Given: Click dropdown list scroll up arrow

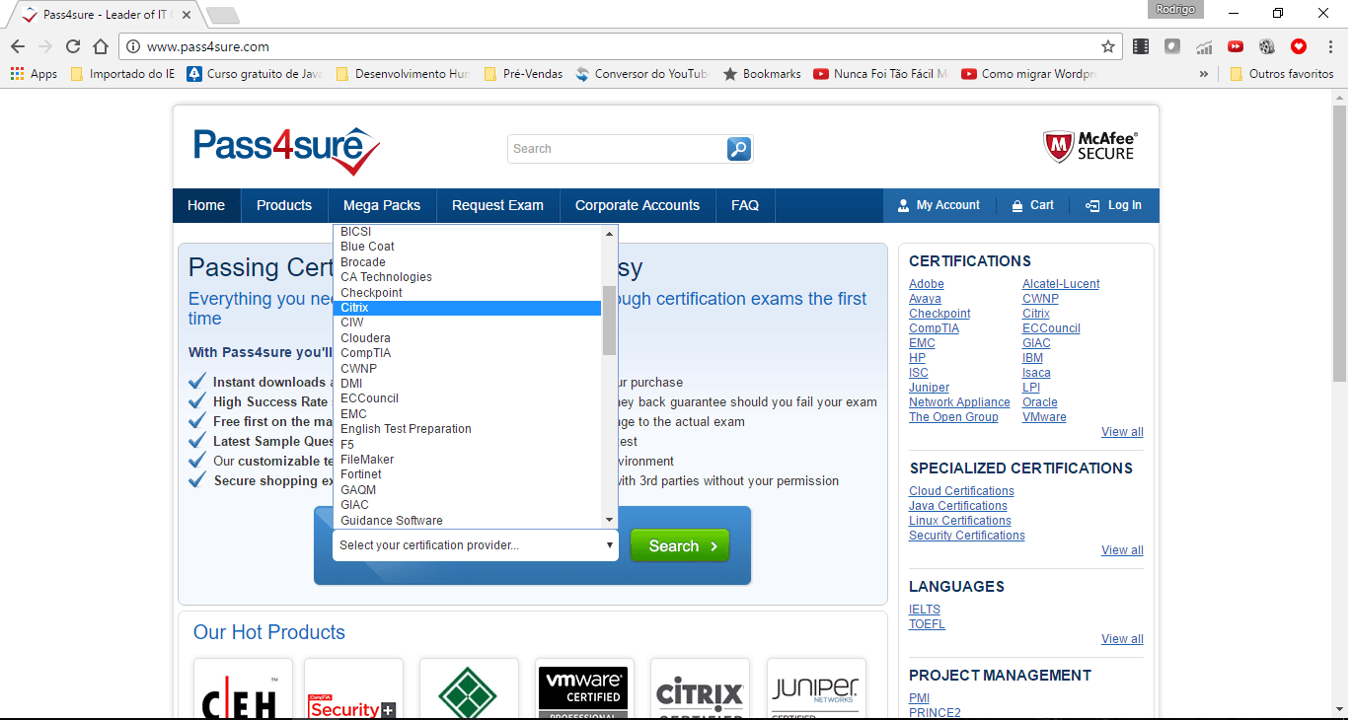Looking at the screenshot, I should tap(609, 234).
